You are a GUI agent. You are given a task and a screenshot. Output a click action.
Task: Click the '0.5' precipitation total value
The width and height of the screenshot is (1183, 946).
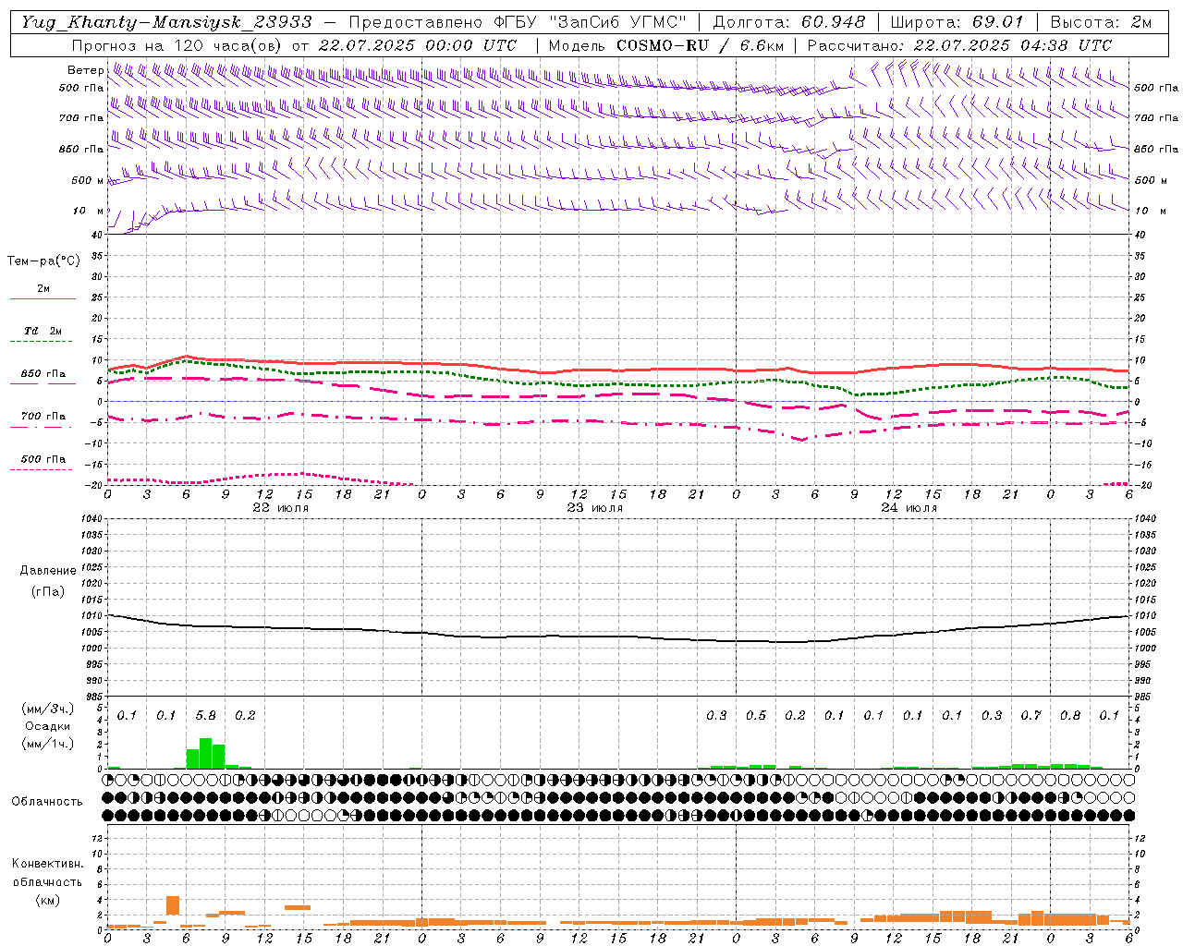tap(756, 716)
